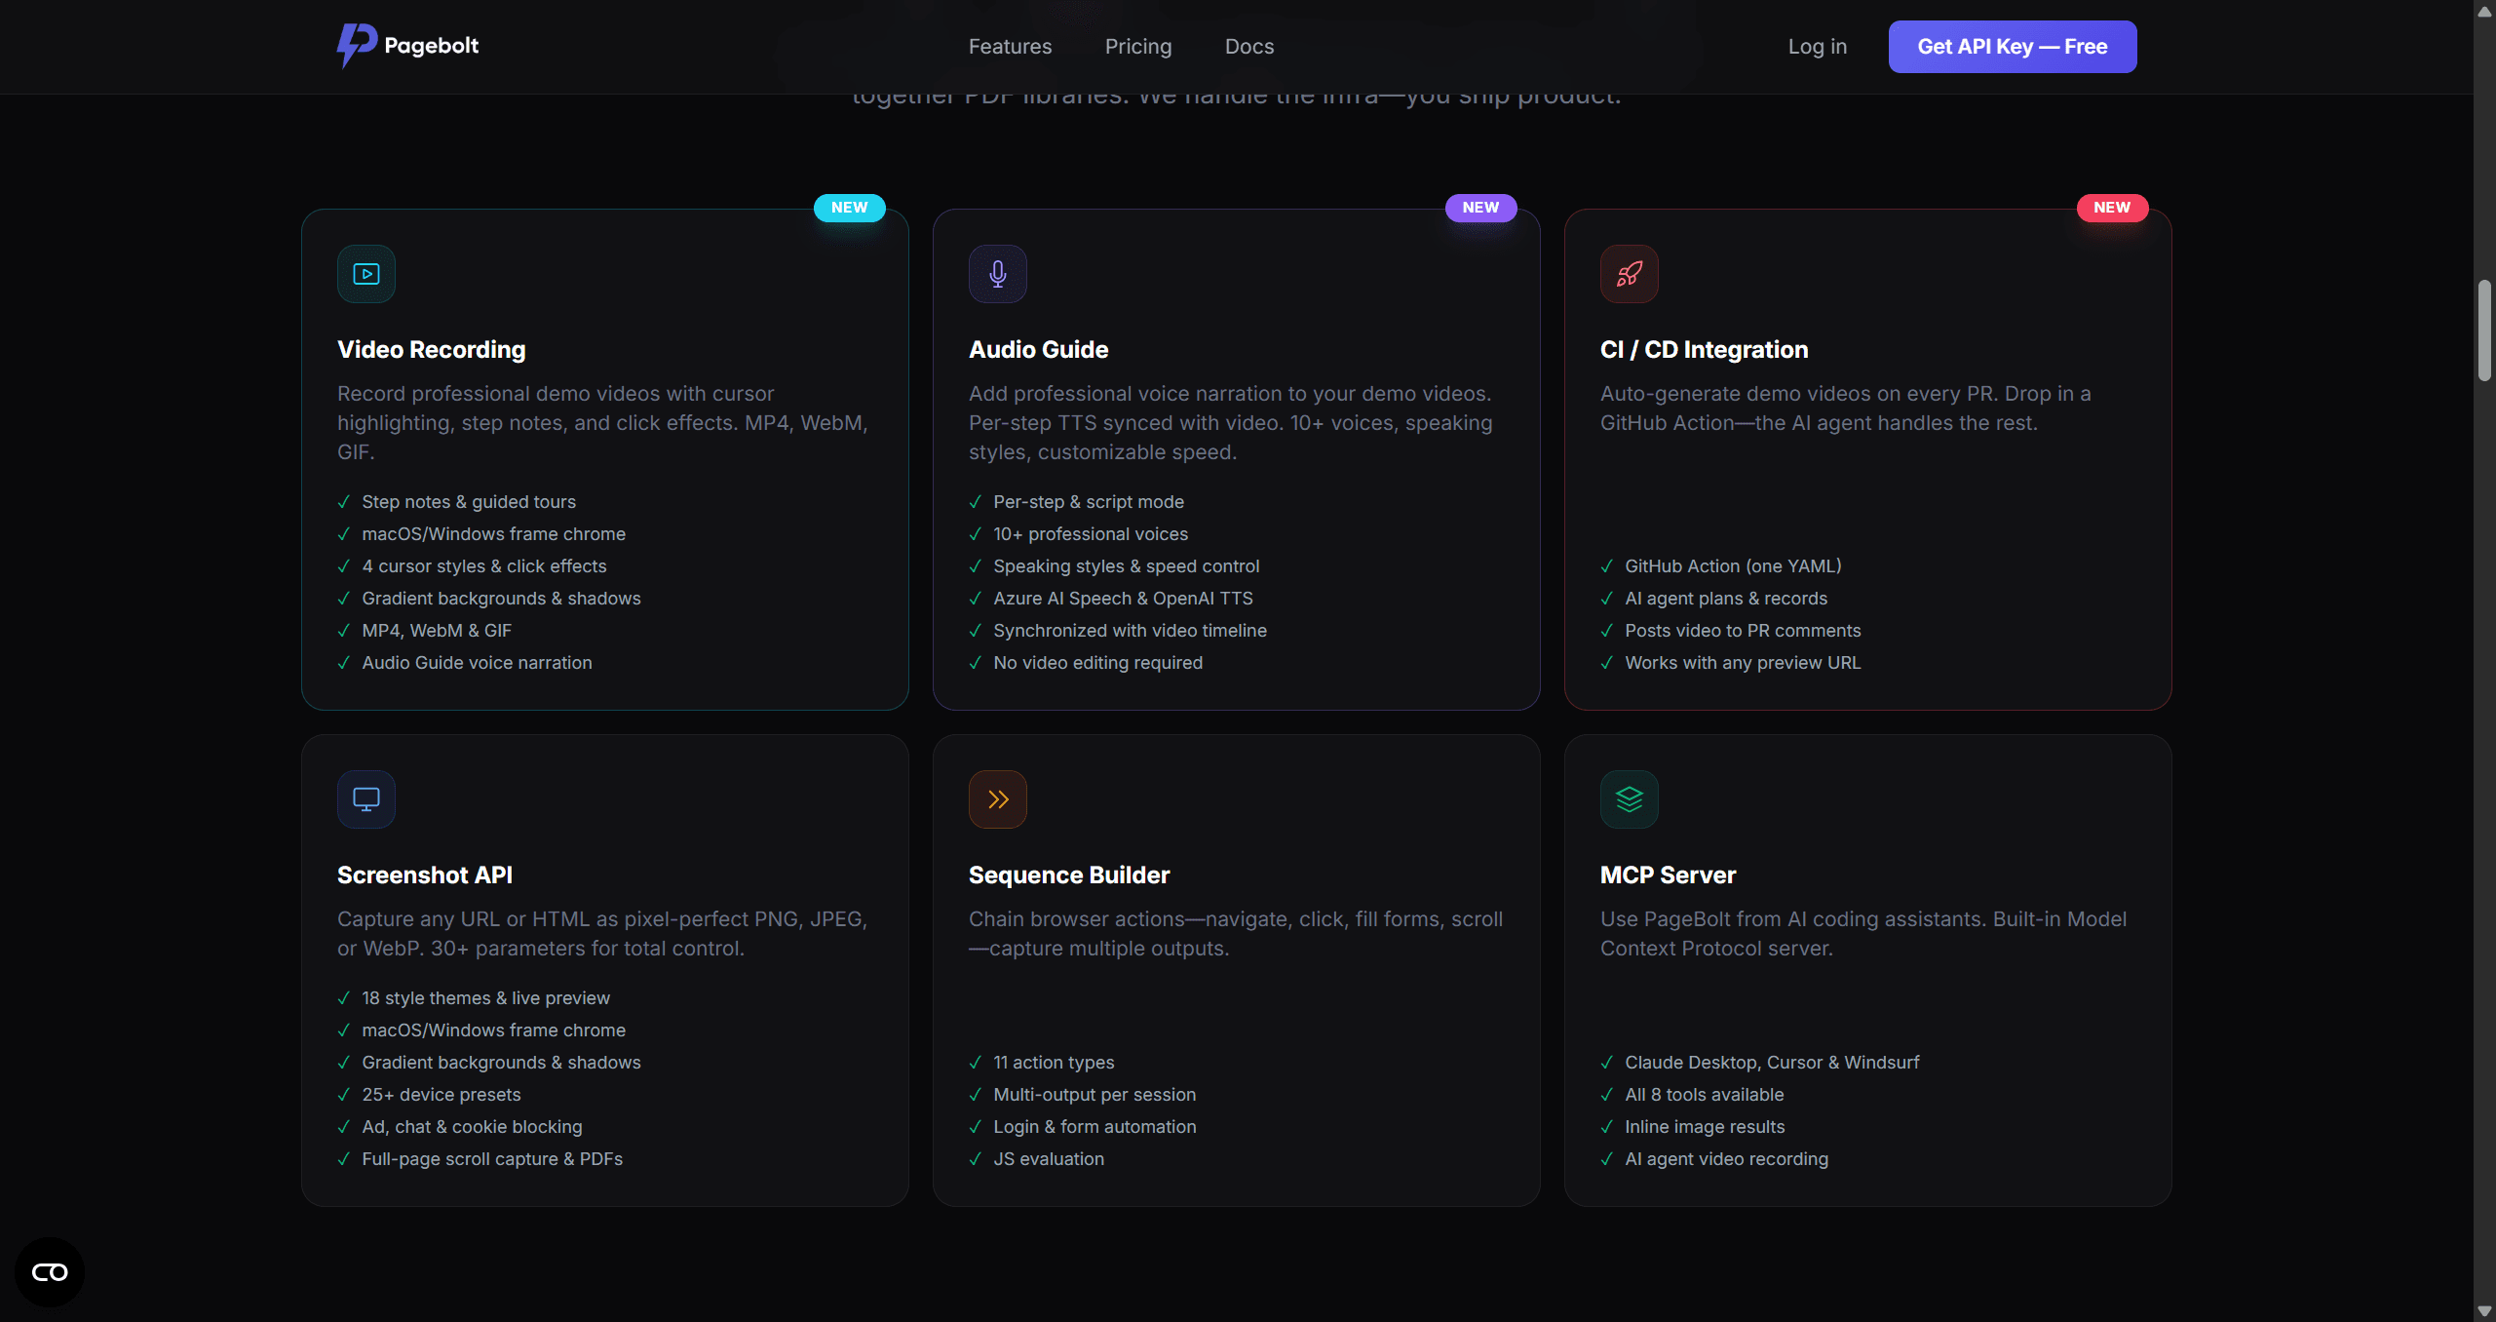
Task: Click the CI / CD Integration rocket icon
Action: (1628, 273)
